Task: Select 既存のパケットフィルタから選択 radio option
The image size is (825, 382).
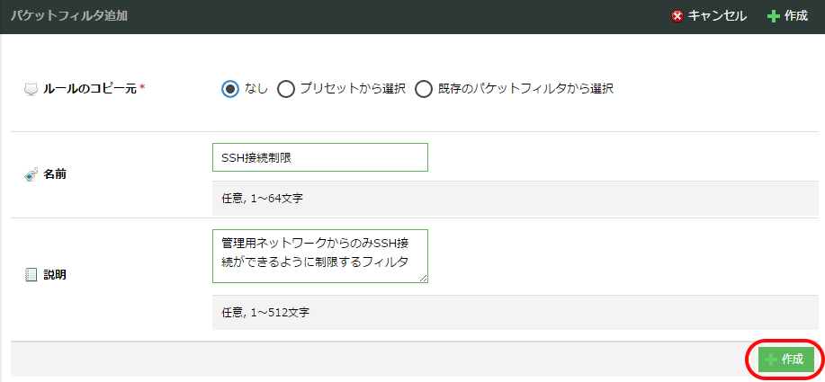Action: click(425, 89)
